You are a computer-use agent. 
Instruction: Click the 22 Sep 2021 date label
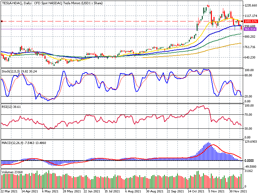(x=175, y=191)
